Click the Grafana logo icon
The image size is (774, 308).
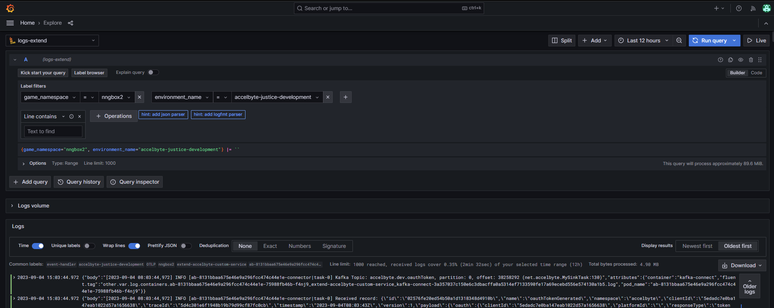coord(10,8)
